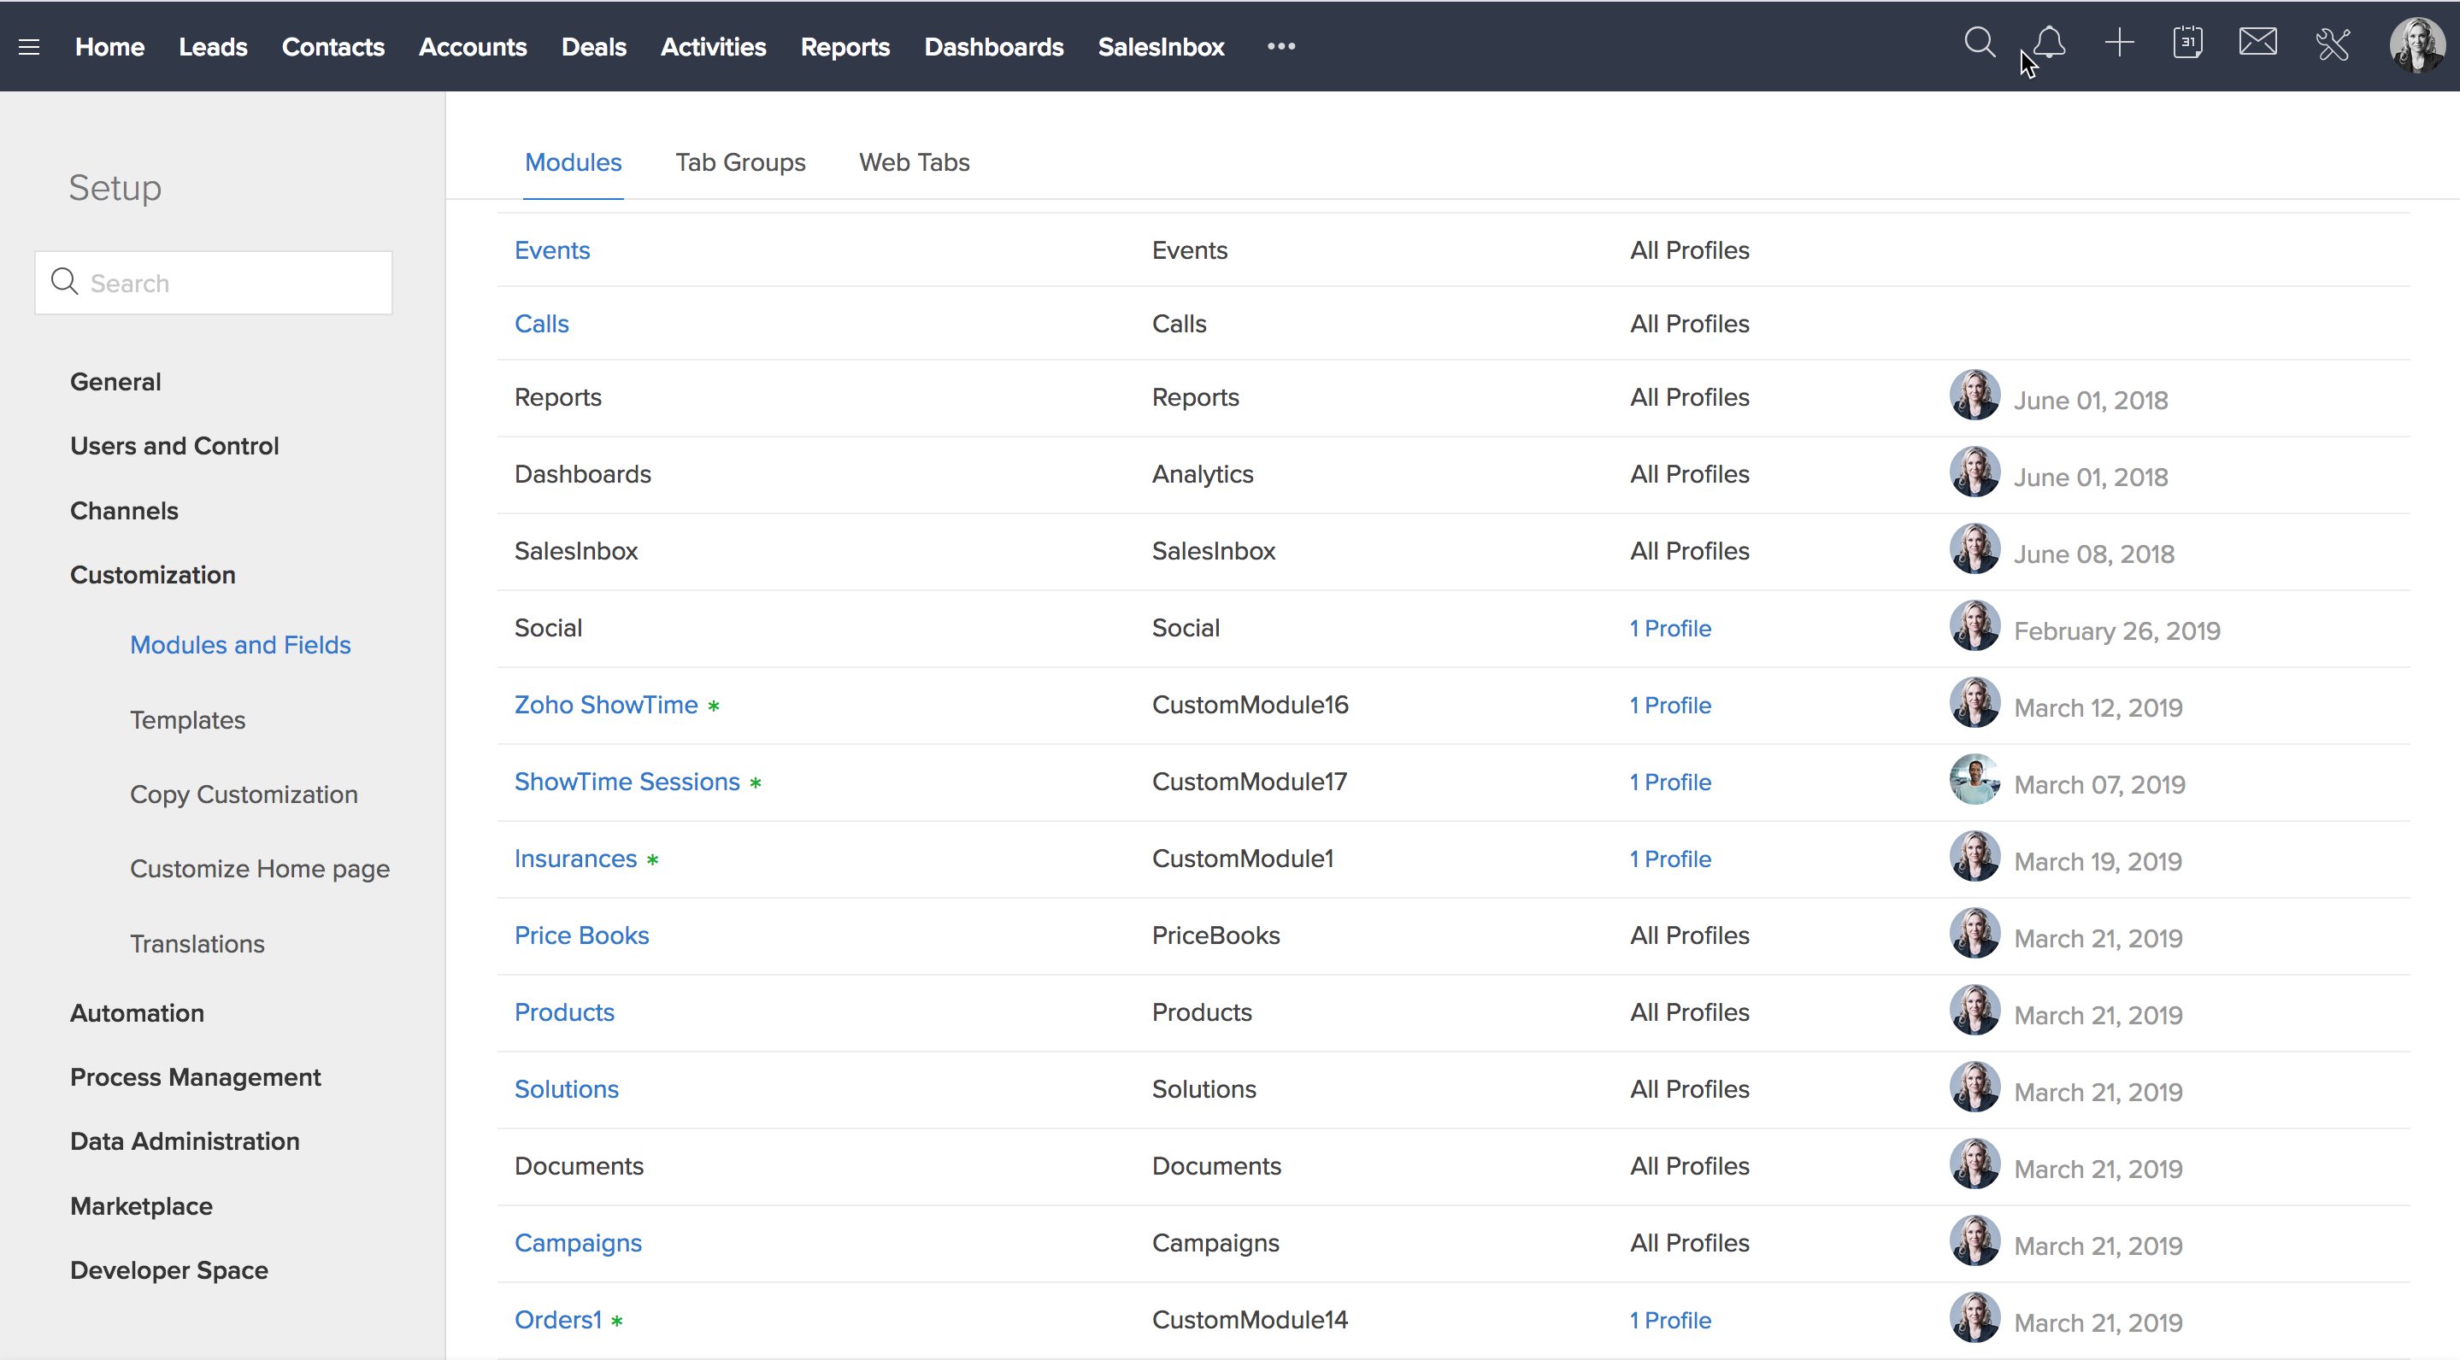Expand the Automation section in Setup

137,1012
